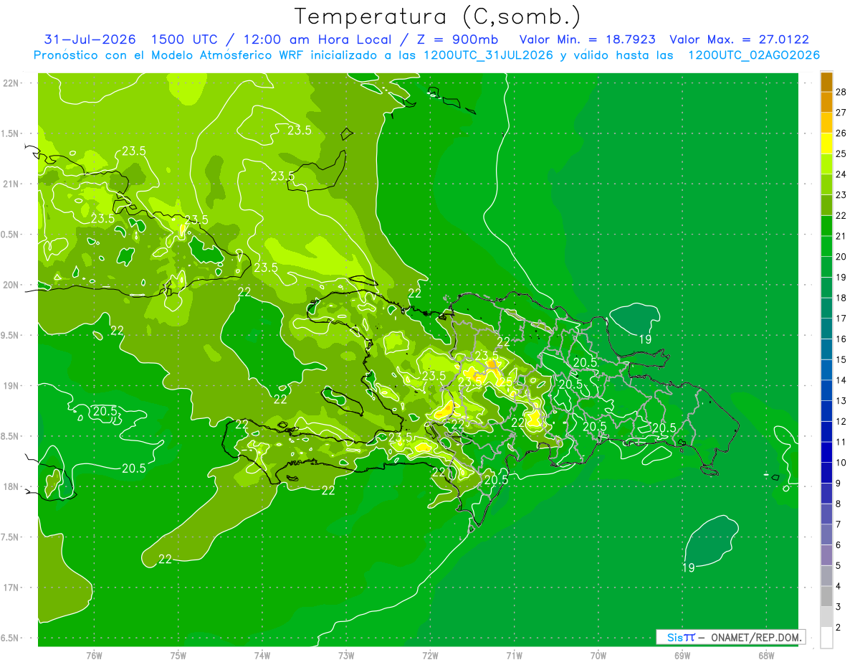Click the 76W longitude axis label
860x665 pixels.
pyautogui.click(x=94, y=656)
